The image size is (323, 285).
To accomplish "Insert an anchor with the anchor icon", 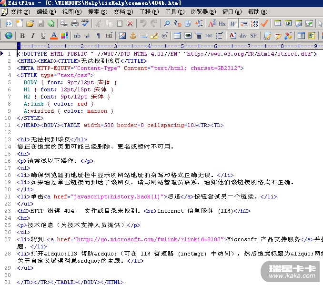I will [x=133, y=36].
